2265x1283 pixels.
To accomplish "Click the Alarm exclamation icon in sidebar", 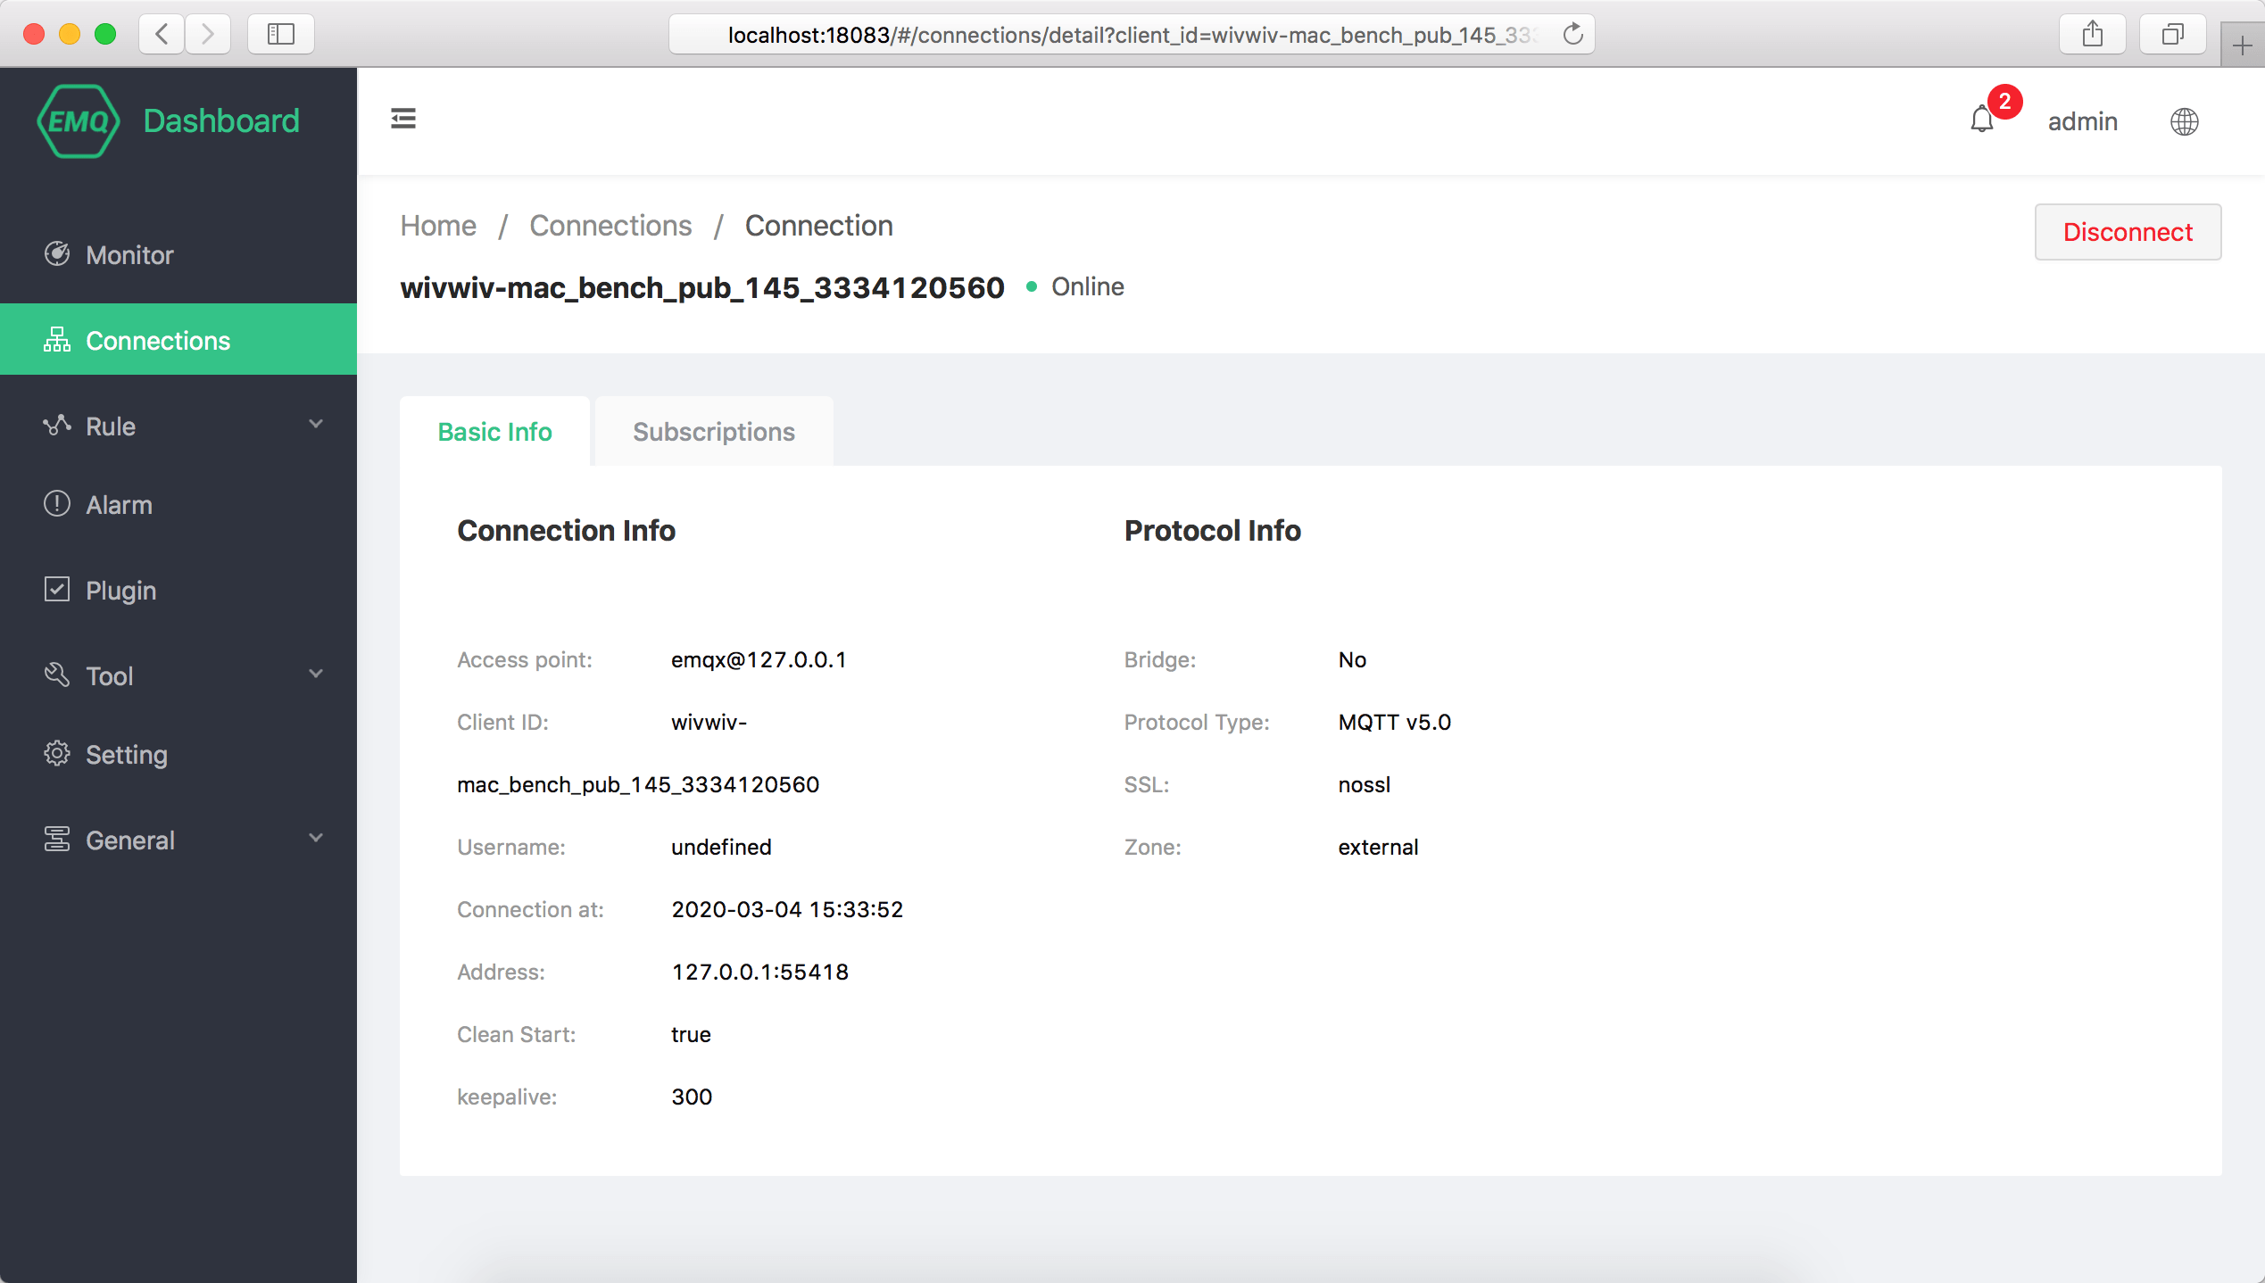I will (x=57, y=504).
